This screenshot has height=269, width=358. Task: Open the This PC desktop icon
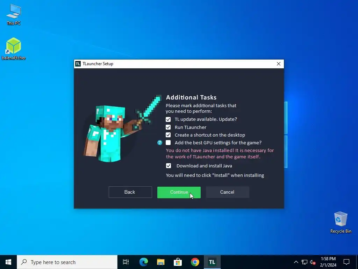[x=14, y=15]
